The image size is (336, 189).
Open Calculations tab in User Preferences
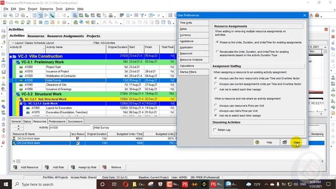tap(193, 66)
